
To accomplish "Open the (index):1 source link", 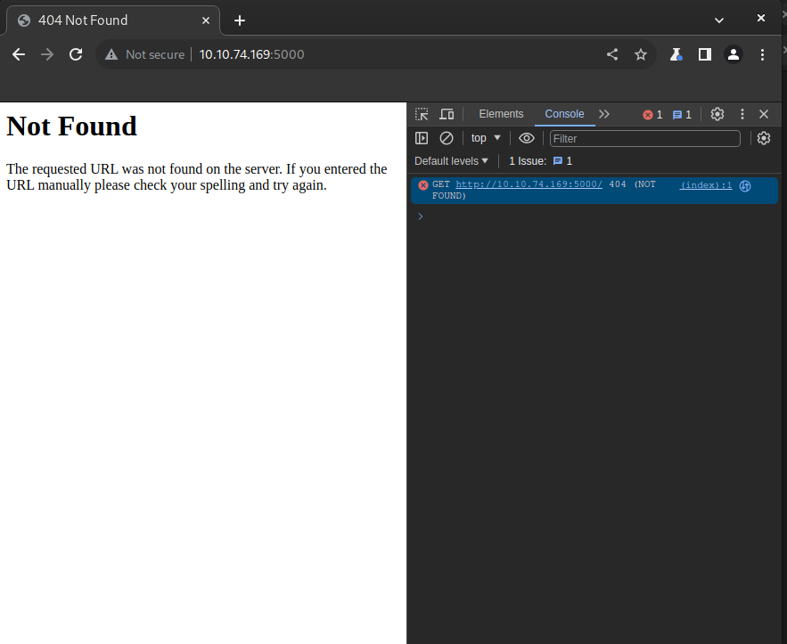I will (x=706, y=185).
